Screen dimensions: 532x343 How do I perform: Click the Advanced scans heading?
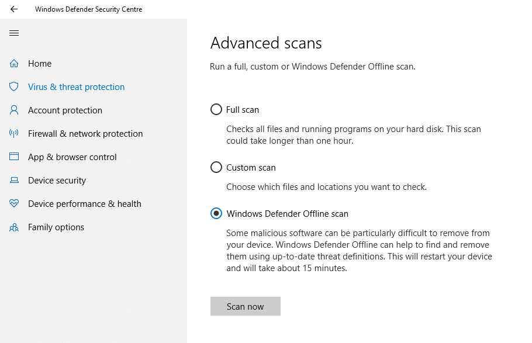click(x=266, y=43)
